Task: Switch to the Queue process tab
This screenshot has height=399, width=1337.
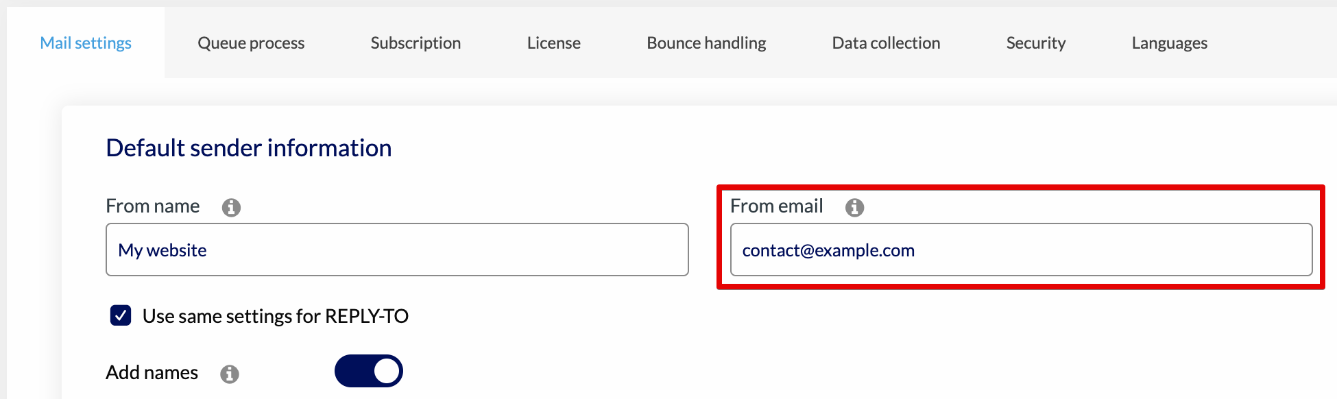Action: [251, 43]
